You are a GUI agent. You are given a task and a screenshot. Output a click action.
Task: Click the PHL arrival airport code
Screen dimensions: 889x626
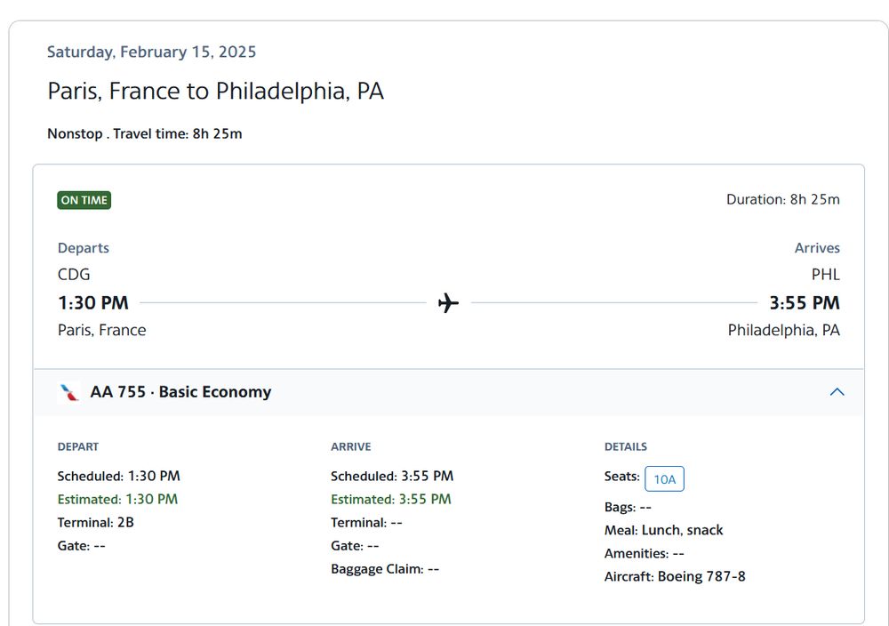point(825,275)
